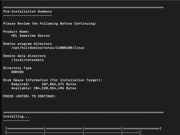The width and height of the screenshot is (180, 135).
Task: Click the 'Domino data directory' label
Action: point(24,56)
